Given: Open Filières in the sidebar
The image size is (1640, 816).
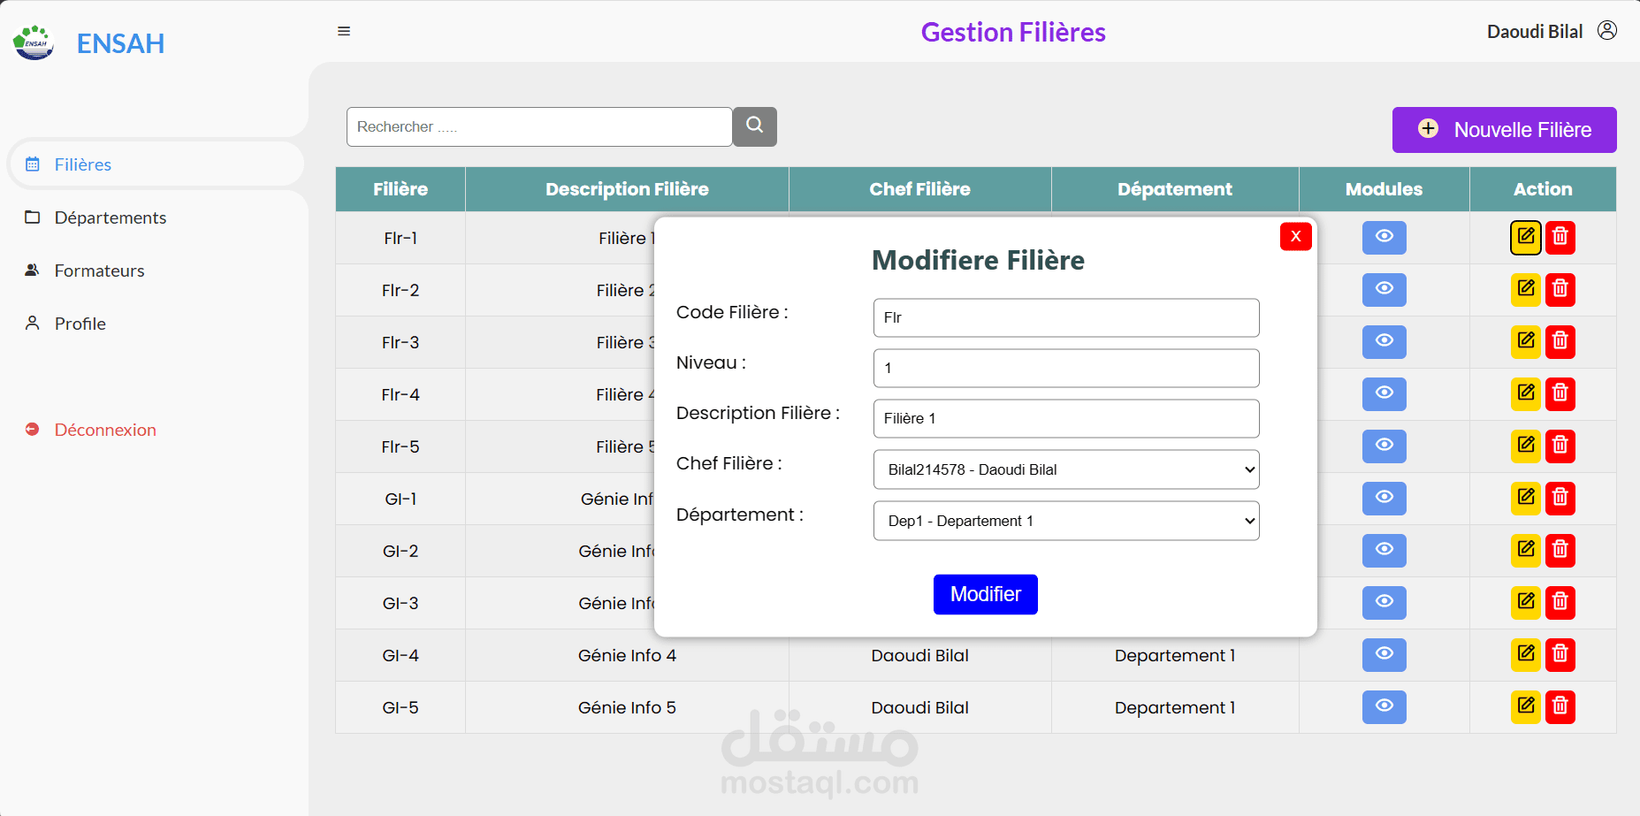Looking at the screenshot, I should (x=156, y=164).
